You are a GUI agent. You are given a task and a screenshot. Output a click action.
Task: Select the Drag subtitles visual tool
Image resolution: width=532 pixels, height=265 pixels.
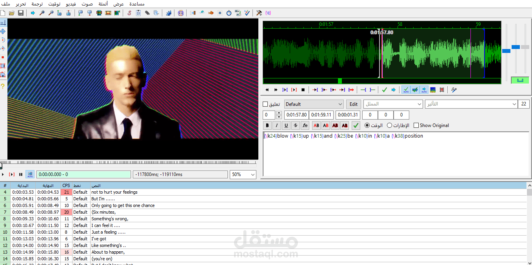point(3,31)
